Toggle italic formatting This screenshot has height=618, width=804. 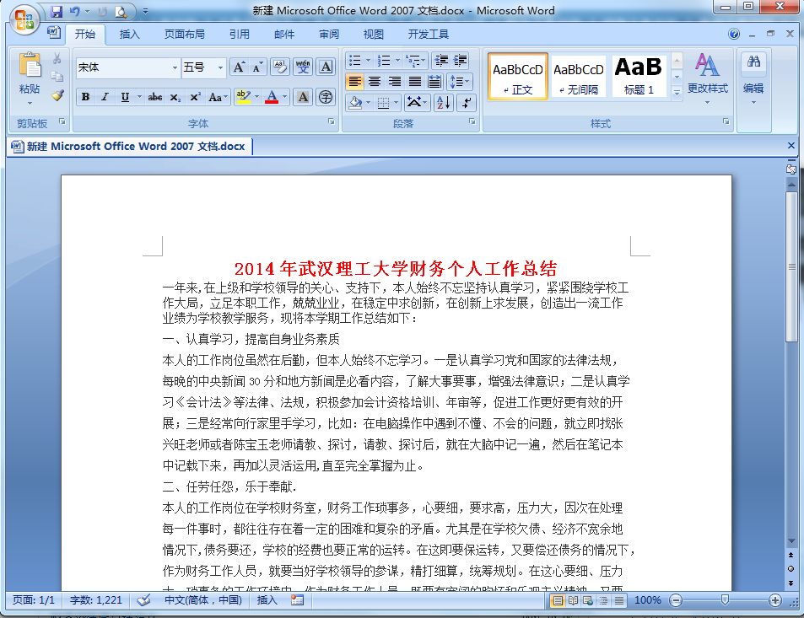pos(105,97)
